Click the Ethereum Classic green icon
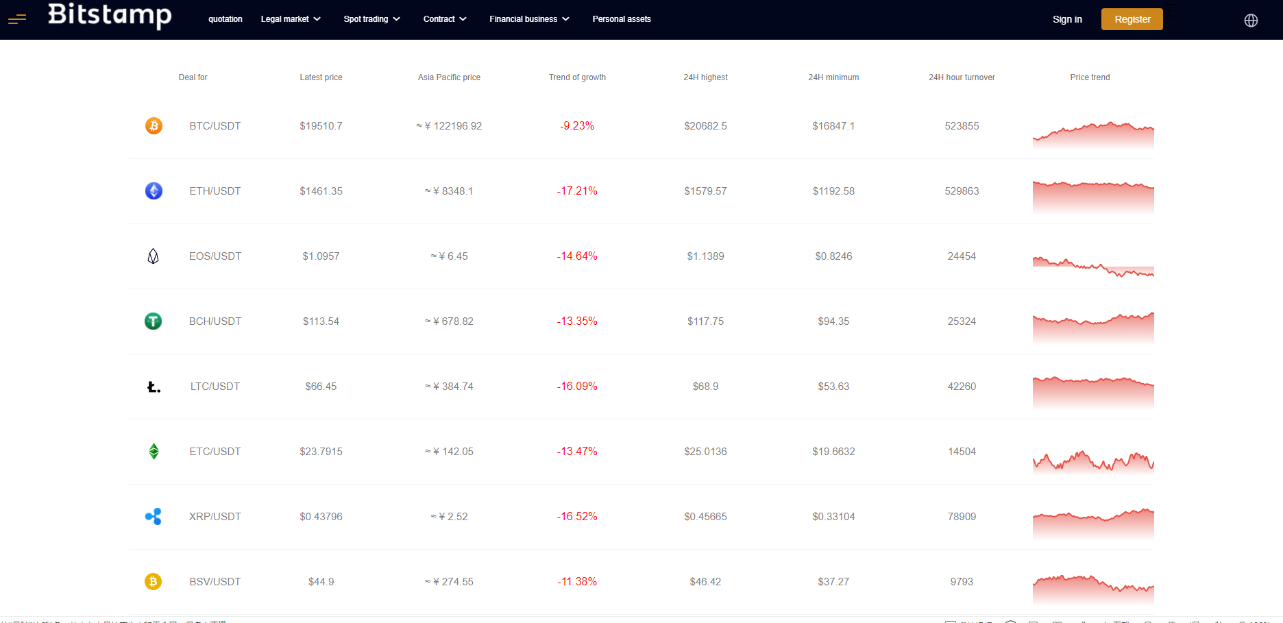This screenshot has width=1283, height=623. pos(154,452)
